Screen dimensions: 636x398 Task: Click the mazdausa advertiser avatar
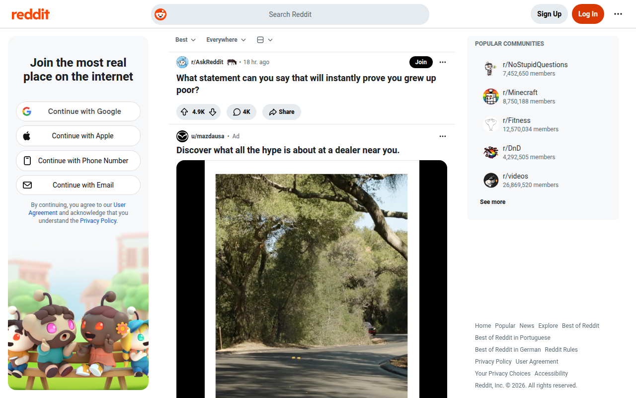click(182, 136)
